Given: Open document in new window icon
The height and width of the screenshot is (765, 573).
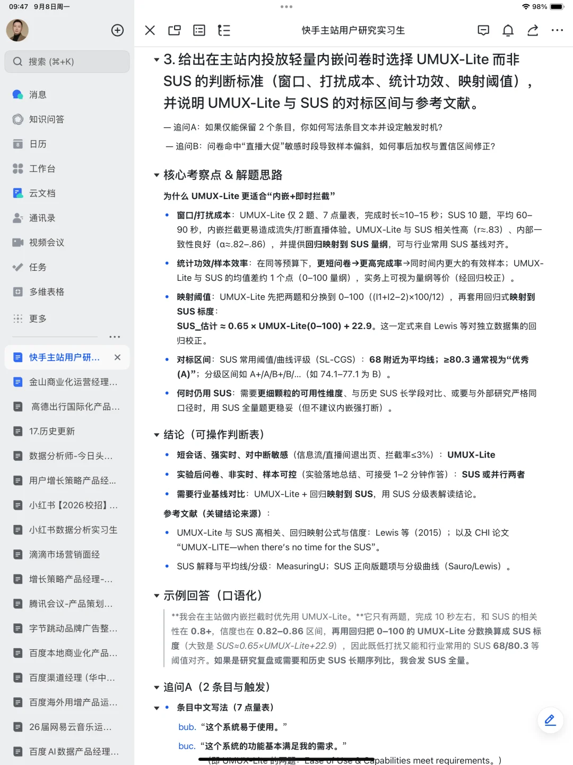Looking at the screenshot, I should (175, 30).
